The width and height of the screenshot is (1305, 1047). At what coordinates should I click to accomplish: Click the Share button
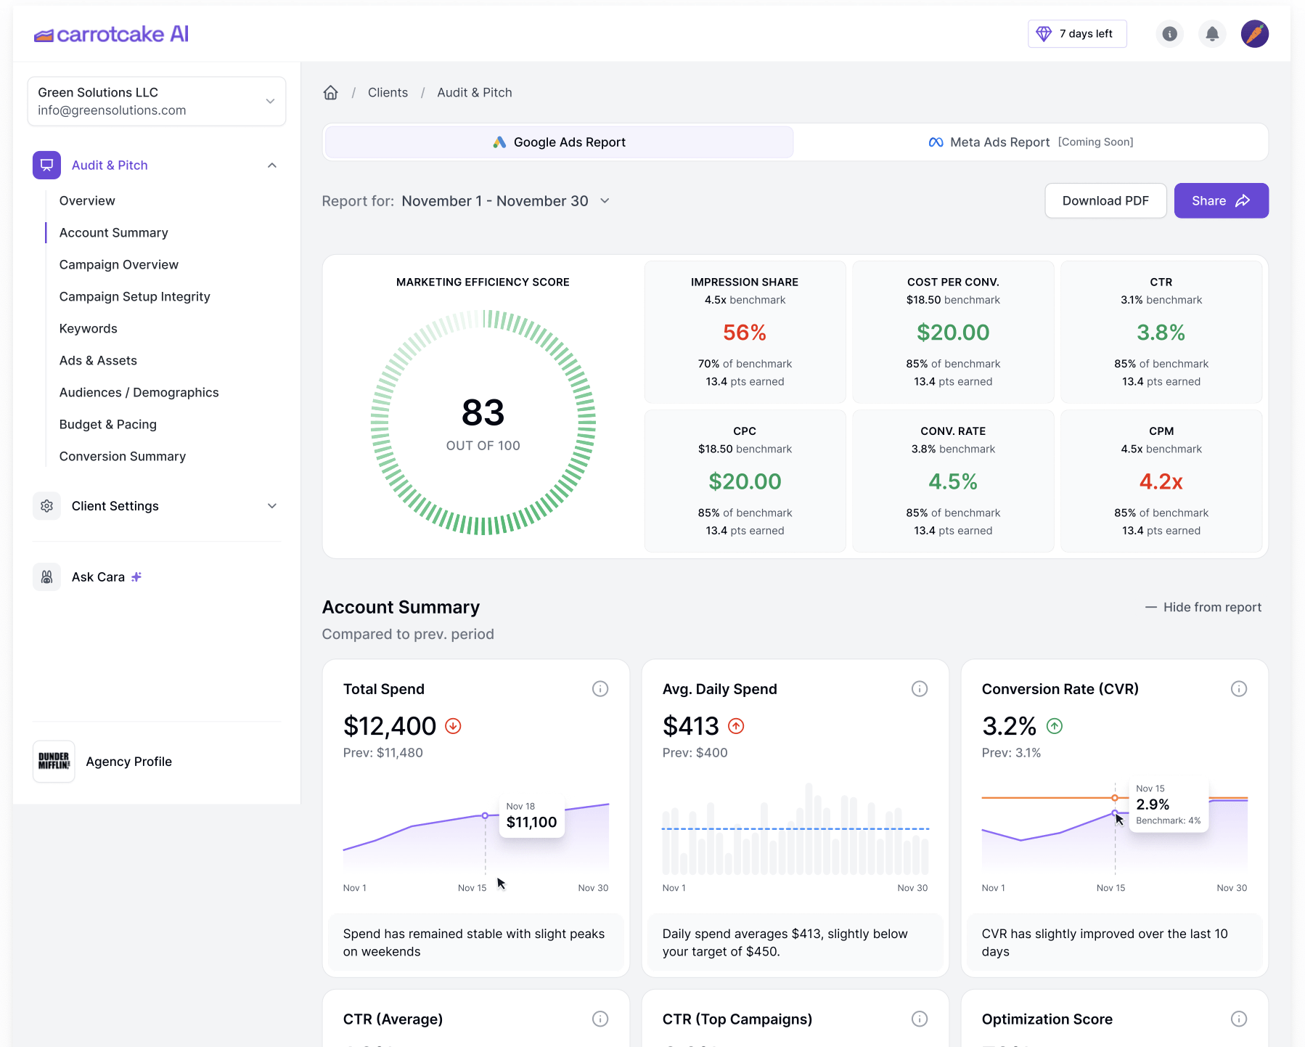tap(1221, 201)
